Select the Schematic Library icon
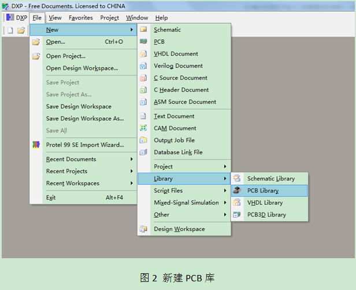The image size is (356, 290). pyautogui.click(x=237, y=179)
